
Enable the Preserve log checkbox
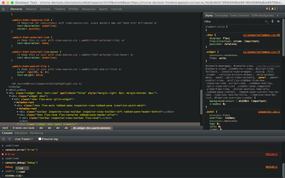pos(39,139)
